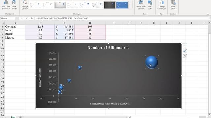The width and height of the screenshot is (211, 118).
Task: Click the vertical scrollbar up arrow
Action: [210, 22]
